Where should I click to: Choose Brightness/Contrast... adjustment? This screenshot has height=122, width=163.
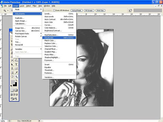pyautogui.click(x=59, y=30)
